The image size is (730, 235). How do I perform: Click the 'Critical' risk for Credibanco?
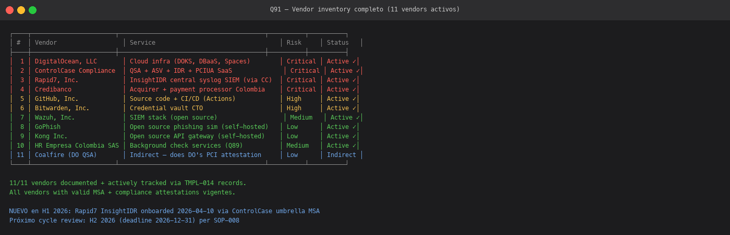pyautogui.click(x=301, y=89)
